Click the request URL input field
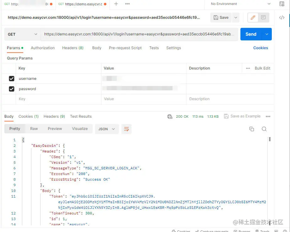This screenshot has height=232, width=290. 139,34
